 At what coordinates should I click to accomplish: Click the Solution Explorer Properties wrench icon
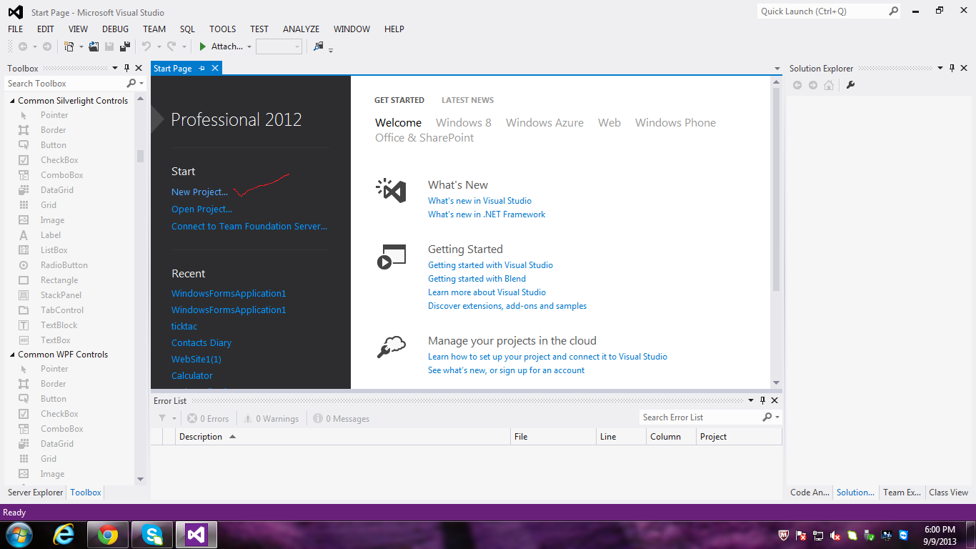pos(850,85)
